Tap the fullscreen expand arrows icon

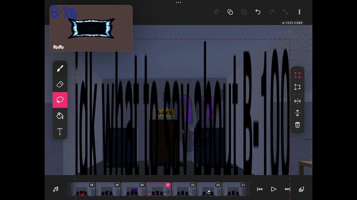tap(286, 12)
